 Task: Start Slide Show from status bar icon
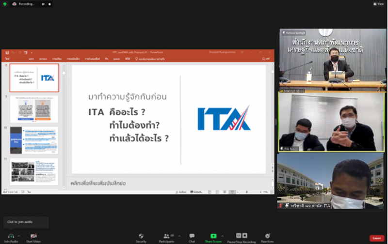pos(232,192)
